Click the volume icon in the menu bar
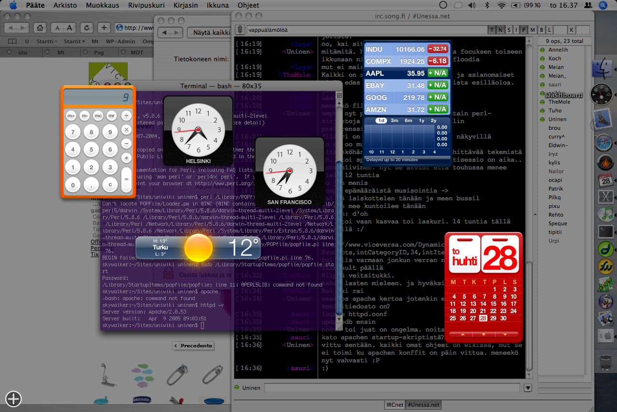Screen dimensions: 617x412 pos(471,5)
